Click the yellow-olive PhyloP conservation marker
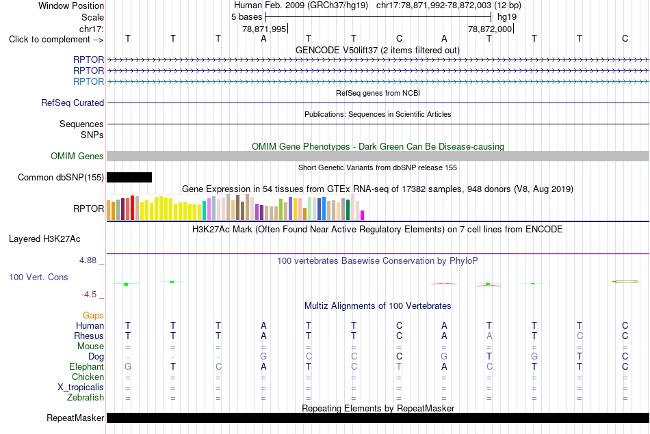 [625, 282]
